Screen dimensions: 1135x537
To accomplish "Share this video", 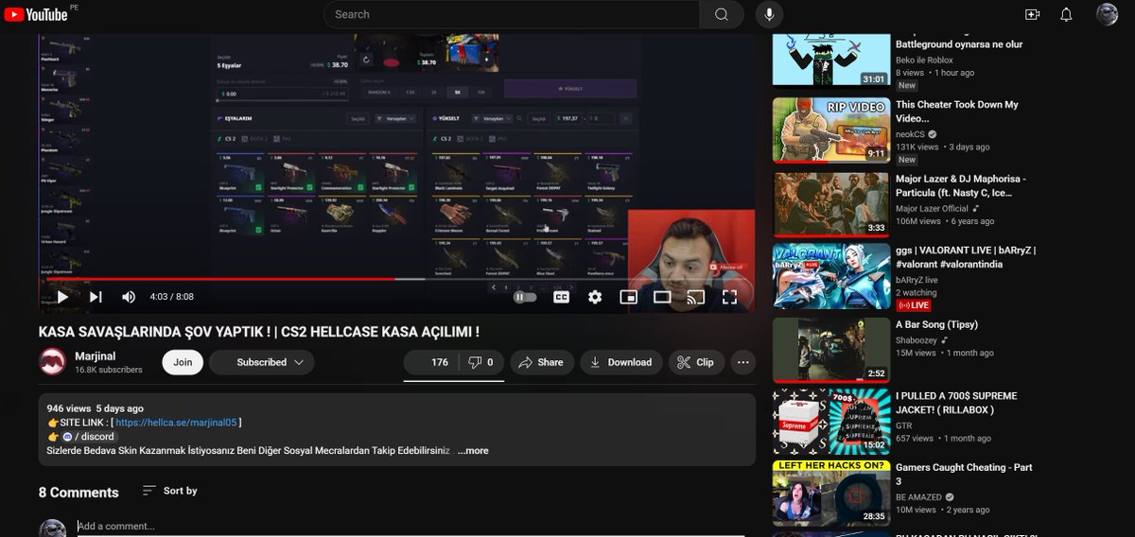I will [542, 362].
